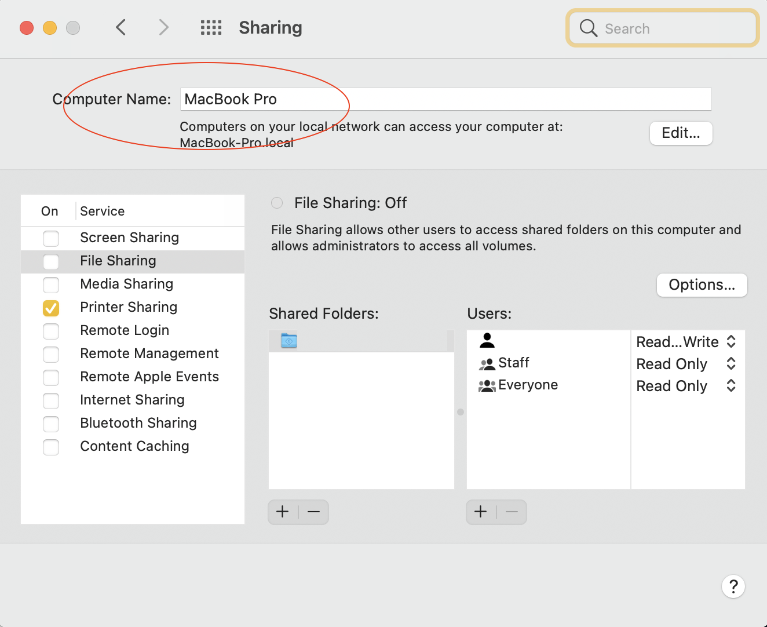Click the Computer Name text field

click(445, 99)
